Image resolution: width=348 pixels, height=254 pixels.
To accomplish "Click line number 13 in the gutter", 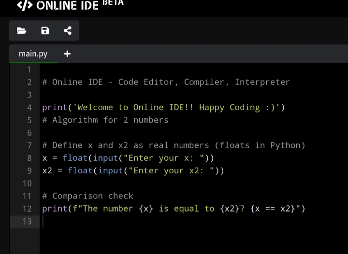I will coord(27,222).
